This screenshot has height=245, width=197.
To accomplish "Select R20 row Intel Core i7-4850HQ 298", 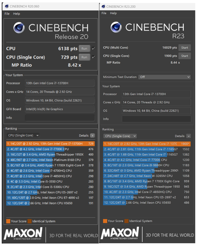I will pos(50,176).
